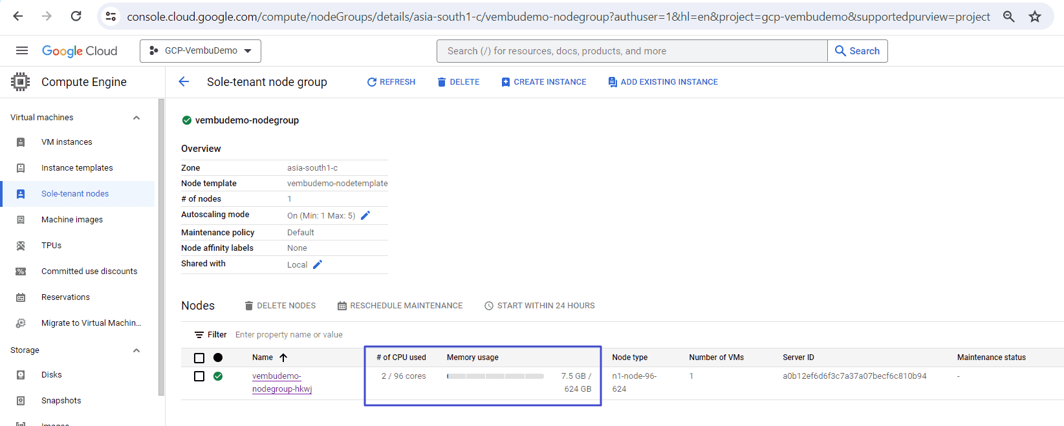Click the sidebar vertical scrollbar

[161, 246]
